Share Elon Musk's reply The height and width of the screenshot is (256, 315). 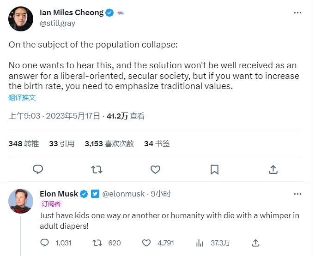click(x=255, y=243)
